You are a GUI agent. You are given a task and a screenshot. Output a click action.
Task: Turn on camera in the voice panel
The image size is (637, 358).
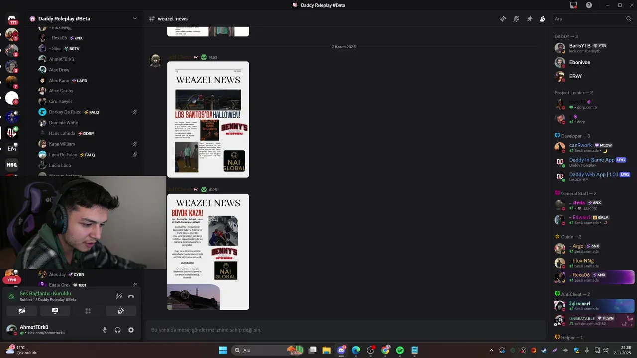[22, 311]
